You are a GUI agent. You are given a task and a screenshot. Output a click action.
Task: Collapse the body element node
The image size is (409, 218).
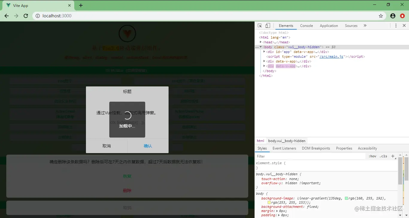261,47
